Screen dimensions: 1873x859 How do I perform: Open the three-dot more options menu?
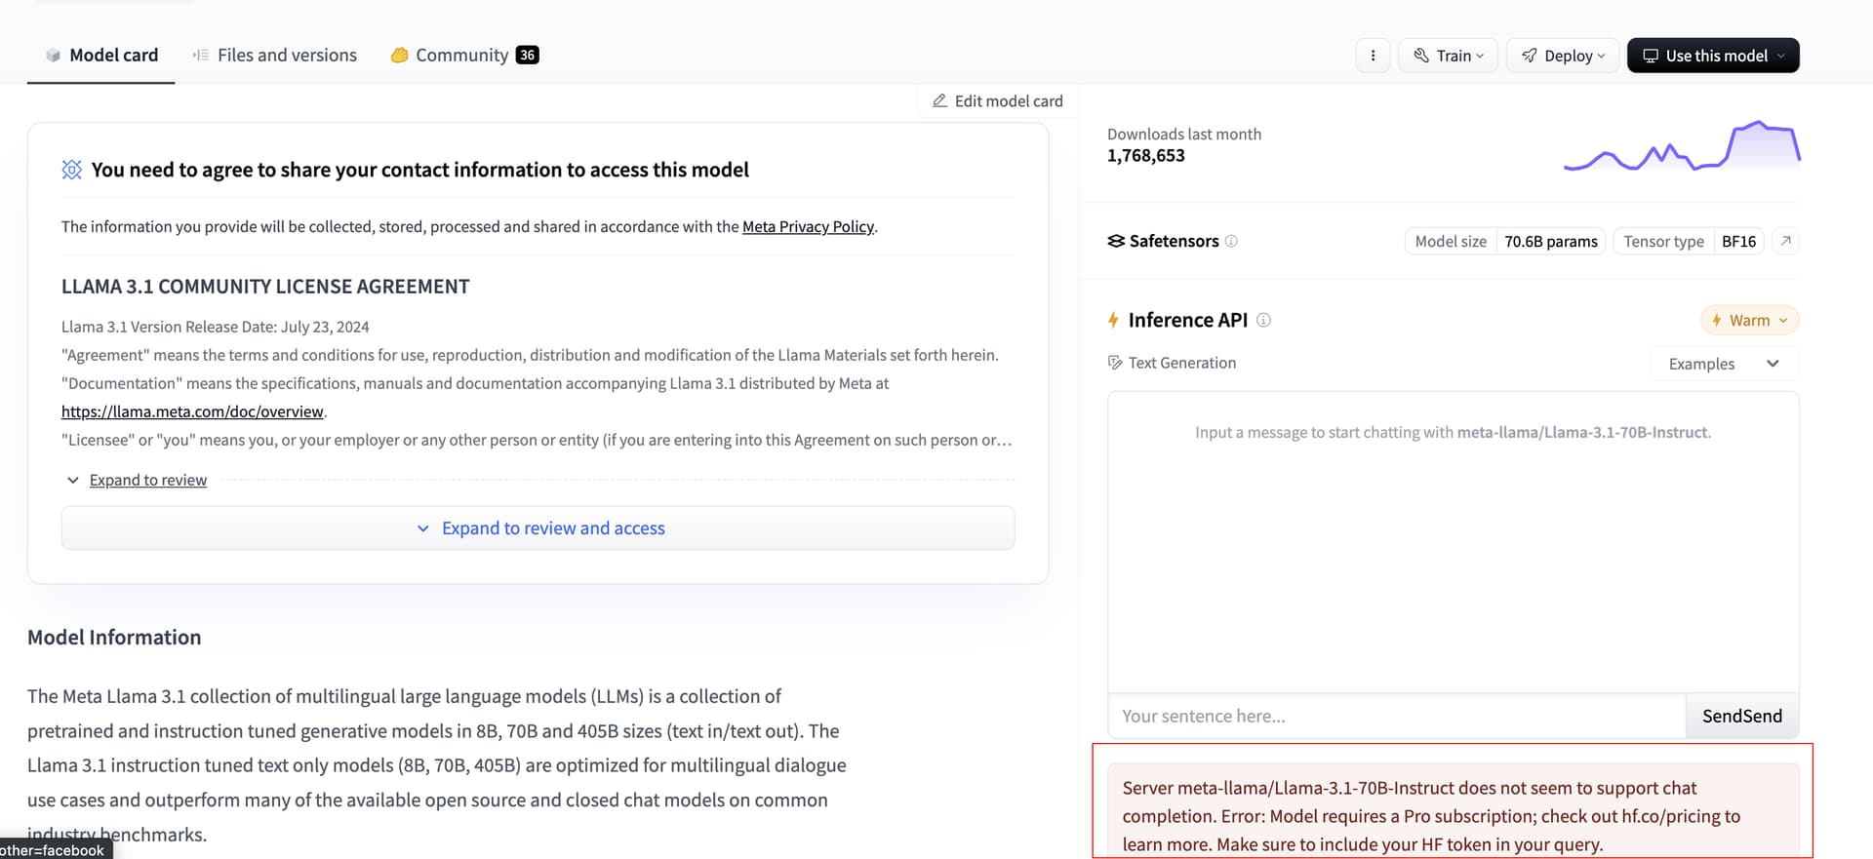click(x=1373, y=56)
